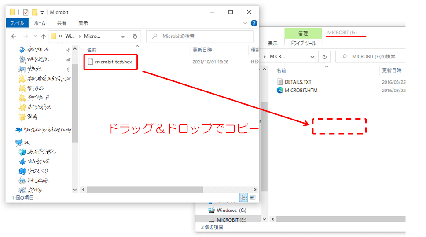The height and width of the screenshot is (237, 426).
Task: Switch to large icons view
Action: pyautogui.click(x=253, y=197)
